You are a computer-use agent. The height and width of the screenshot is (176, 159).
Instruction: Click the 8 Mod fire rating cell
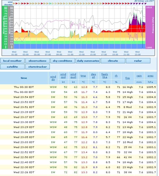point(128,107)
